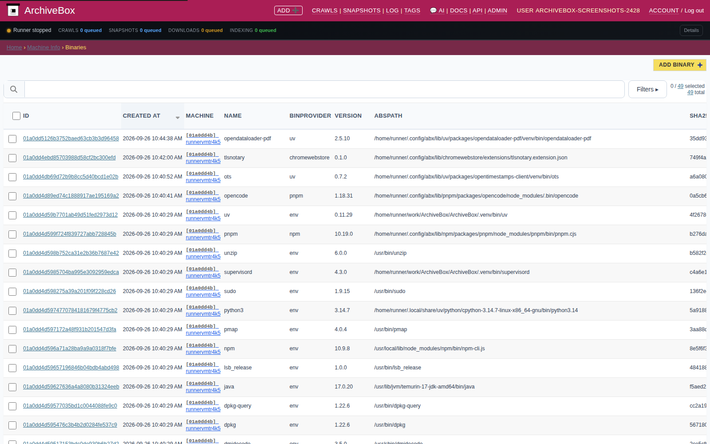Click SNAPSHOTS 0 queued status
This screenshot has width=710, height=444.
[135, 31]
